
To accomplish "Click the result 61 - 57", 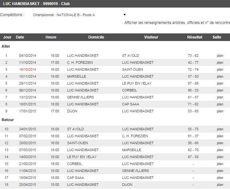I will tap(193, 97).
